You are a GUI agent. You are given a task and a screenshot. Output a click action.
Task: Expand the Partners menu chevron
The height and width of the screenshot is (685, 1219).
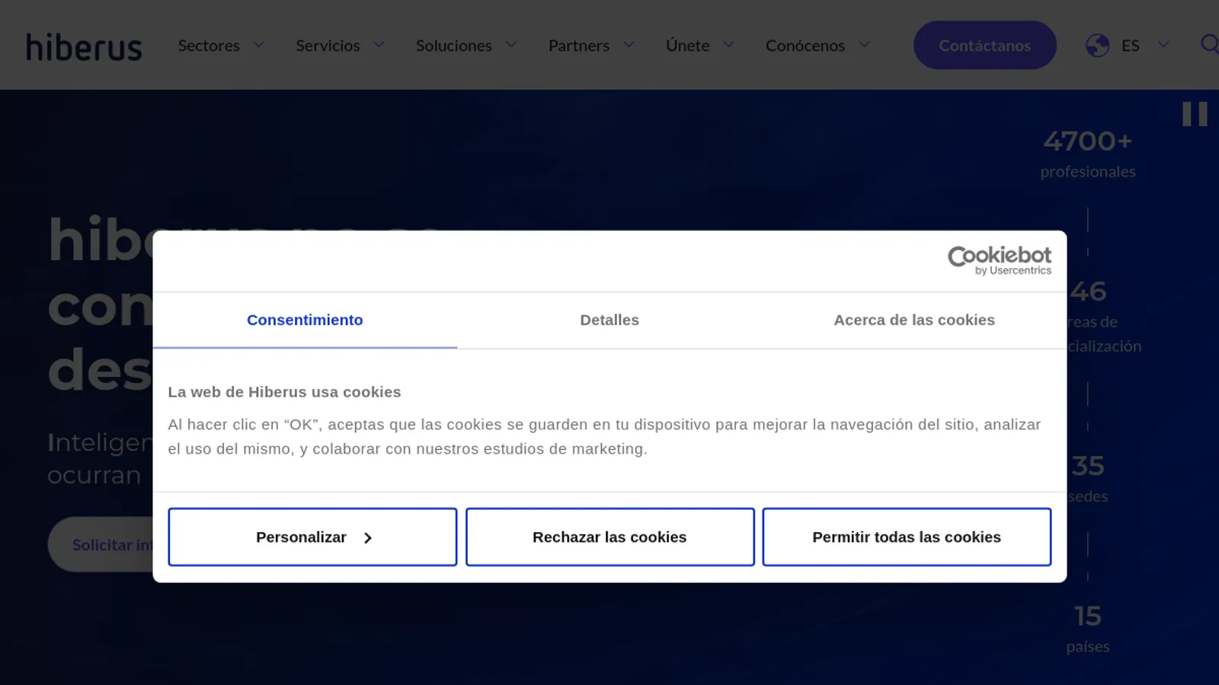coord(629,45)
